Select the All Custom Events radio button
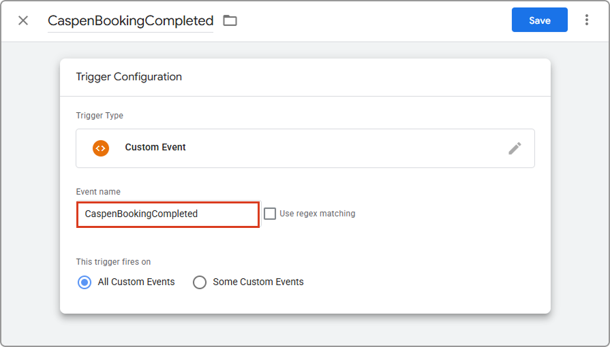 pyautogui.click(x=85, y=282)
